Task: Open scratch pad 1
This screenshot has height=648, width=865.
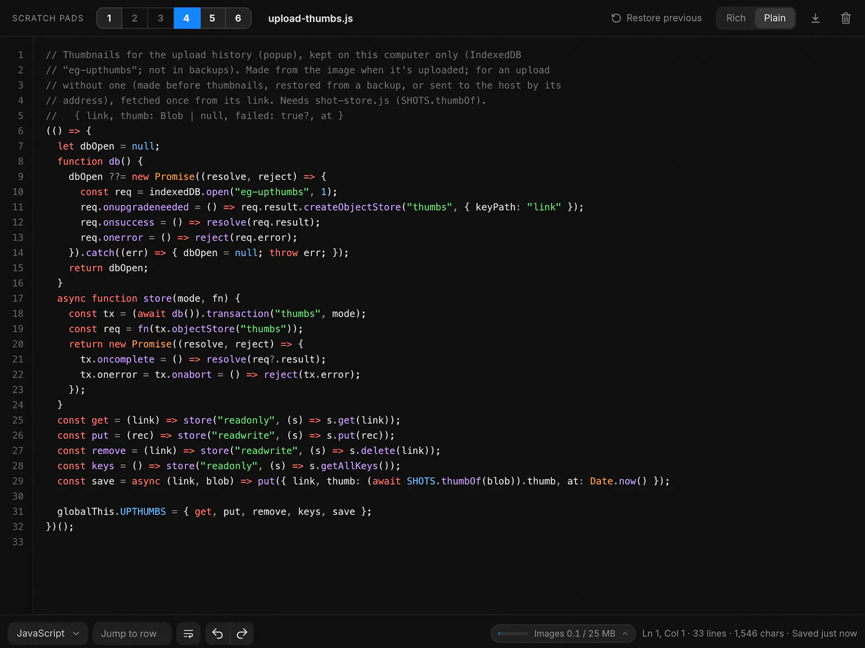Action: (109, 18)
